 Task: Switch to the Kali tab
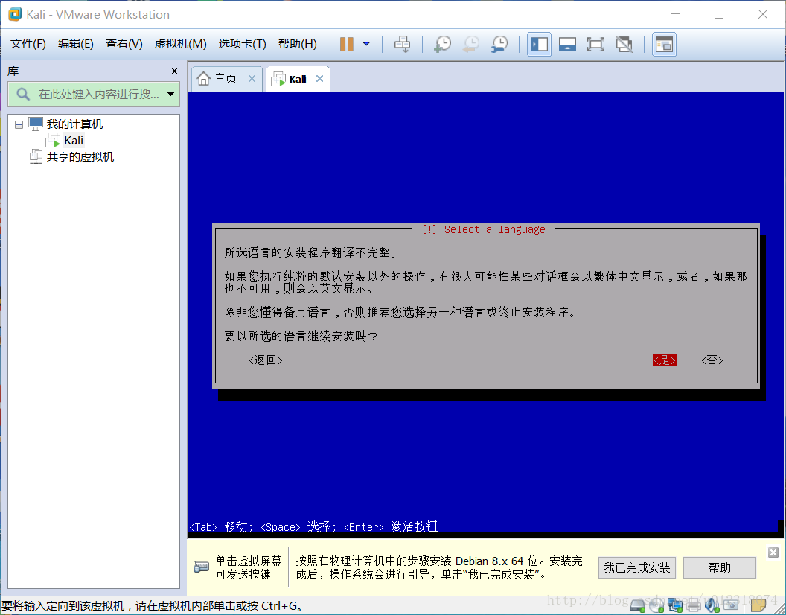tap(298, 79)
